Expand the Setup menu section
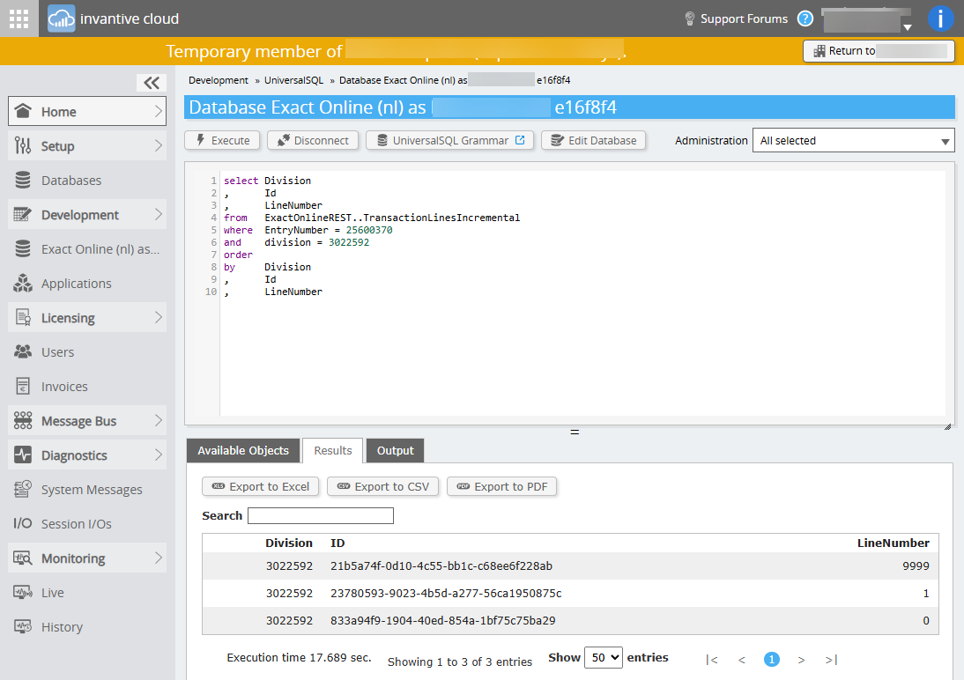Screen dimensions: 964x680 [x=87, y=146]
